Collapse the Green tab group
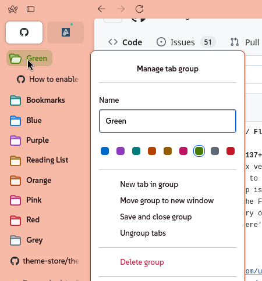The height and width of the screenshot is (281, 262). click(29, 58)
